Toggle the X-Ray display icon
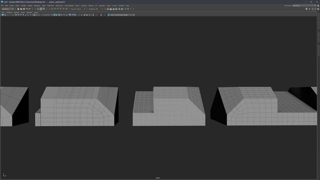320x180 pixels. (x=84, y=15)
